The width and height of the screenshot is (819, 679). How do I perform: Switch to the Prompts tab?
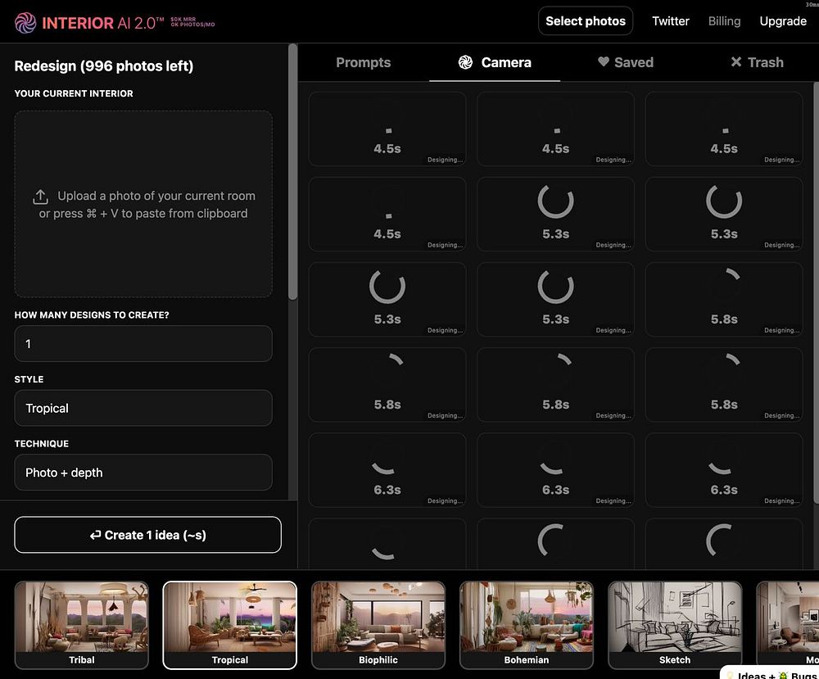tap(363, 62)
